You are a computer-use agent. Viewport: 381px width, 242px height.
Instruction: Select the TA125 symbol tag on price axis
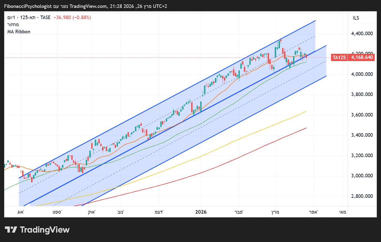[339, 57]
